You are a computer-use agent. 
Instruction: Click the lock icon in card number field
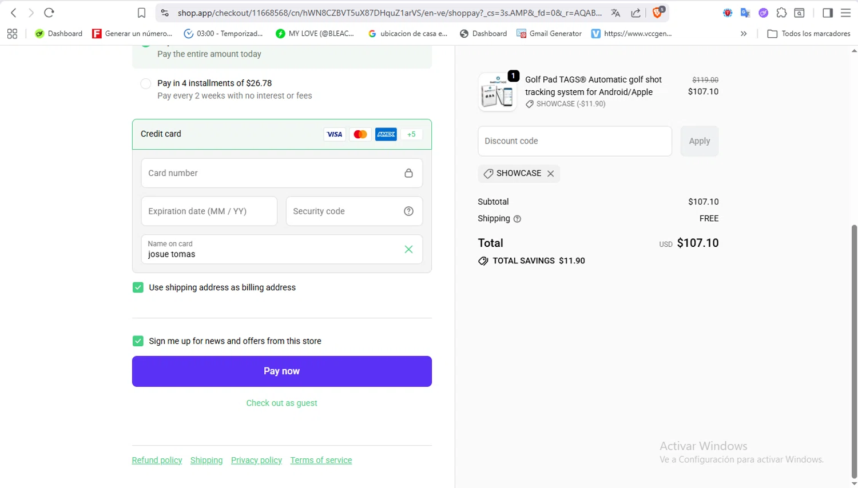tap(408, 173)
